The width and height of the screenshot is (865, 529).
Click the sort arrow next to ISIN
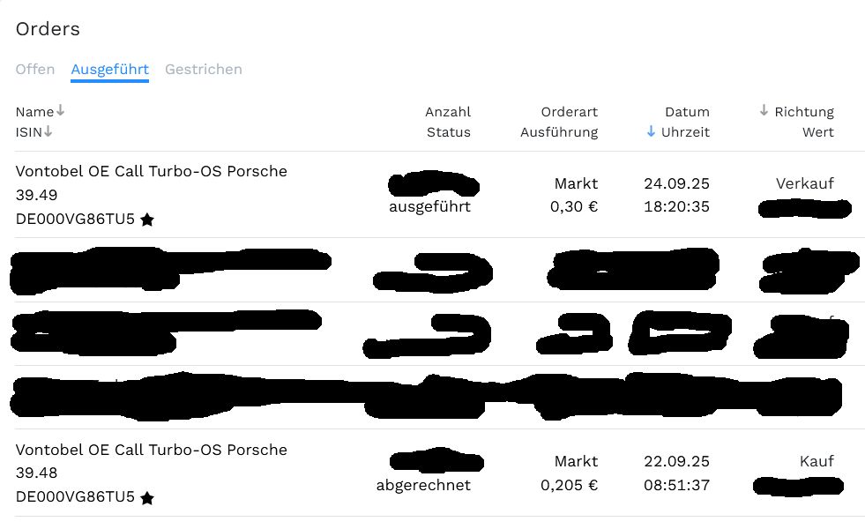[48, 131]
